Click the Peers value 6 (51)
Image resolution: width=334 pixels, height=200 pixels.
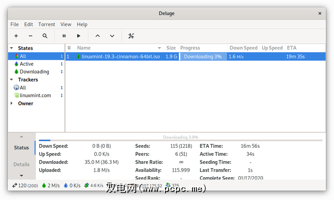(181, 154)
